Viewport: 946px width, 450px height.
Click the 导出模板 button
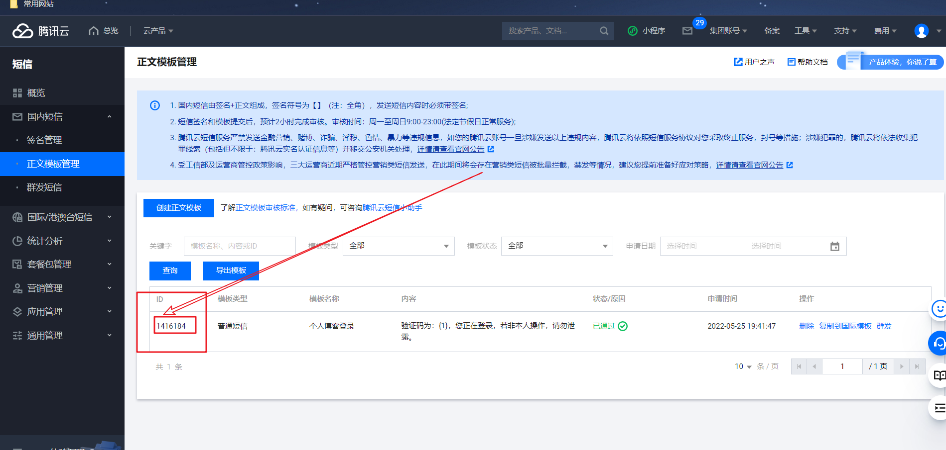231,270
